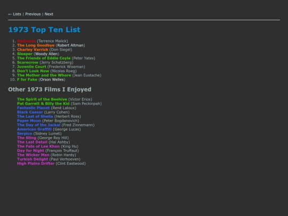Click director name François Truffaut
Screen dimensions: 288x216
tap(62, 150)
